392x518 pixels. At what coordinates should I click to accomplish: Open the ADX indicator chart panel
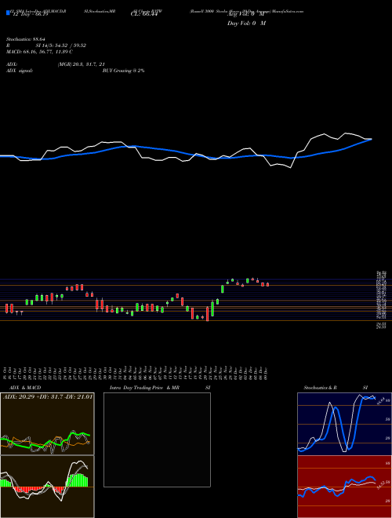[x=47, y=424]
